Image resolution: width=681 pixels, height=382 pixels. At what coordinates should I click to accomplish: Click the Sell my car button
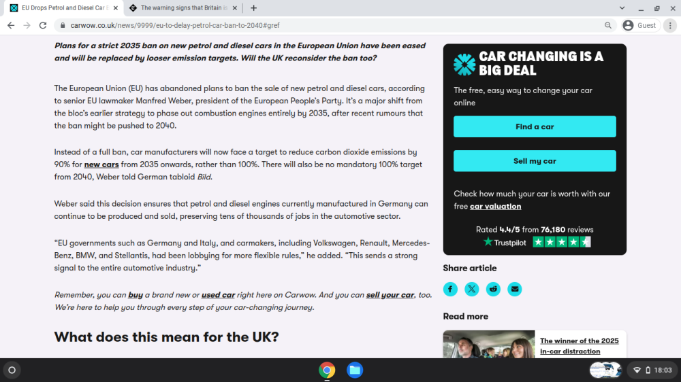click(535, 161)
